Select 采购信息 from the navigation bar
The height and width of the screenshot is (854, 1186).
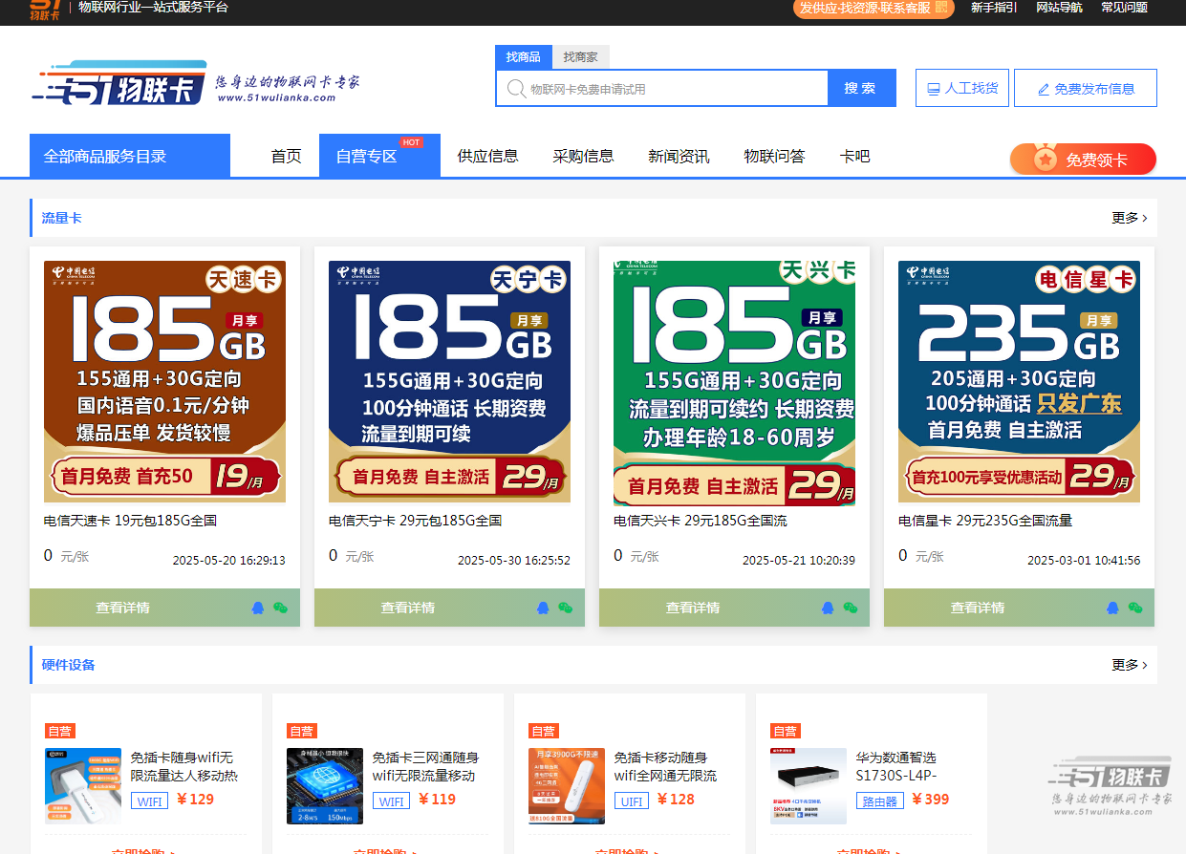(583, 157)
